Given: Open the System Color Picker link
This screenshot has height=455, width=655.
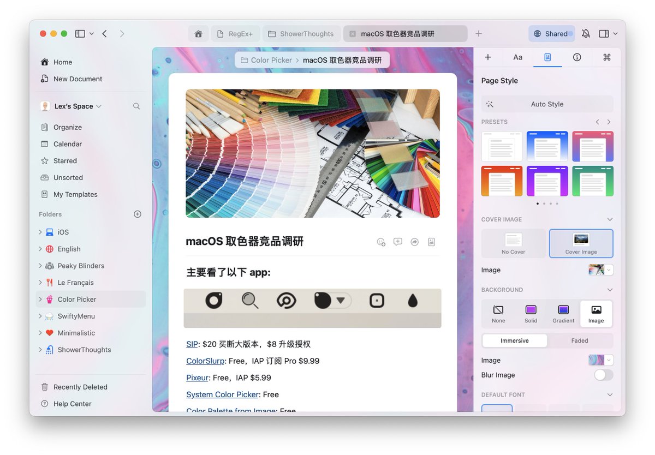Looking at the screenshot, I should [x=222, y=395].
